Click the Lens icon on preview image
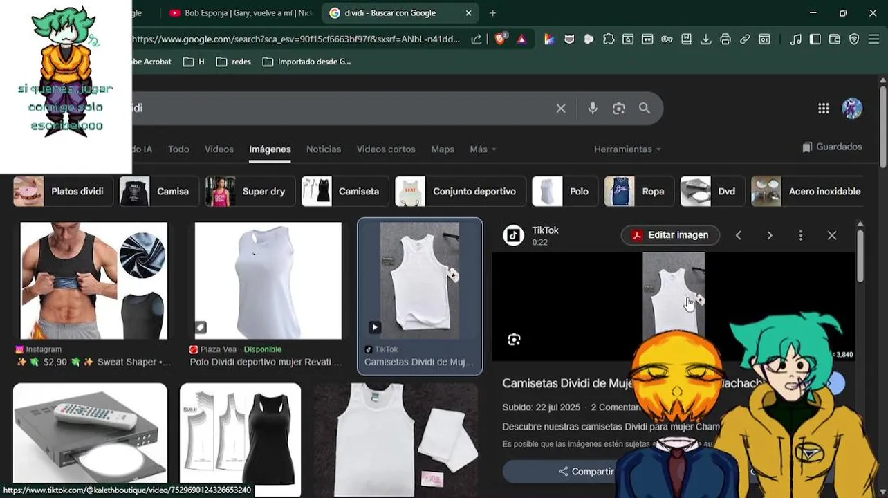Screen dimensions: 888x498 point(514,340)
